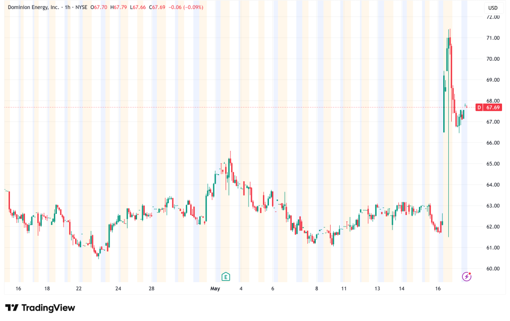Click the D symbol badge on price axis
Screen dimensions: 510x321
click(479, 107)
